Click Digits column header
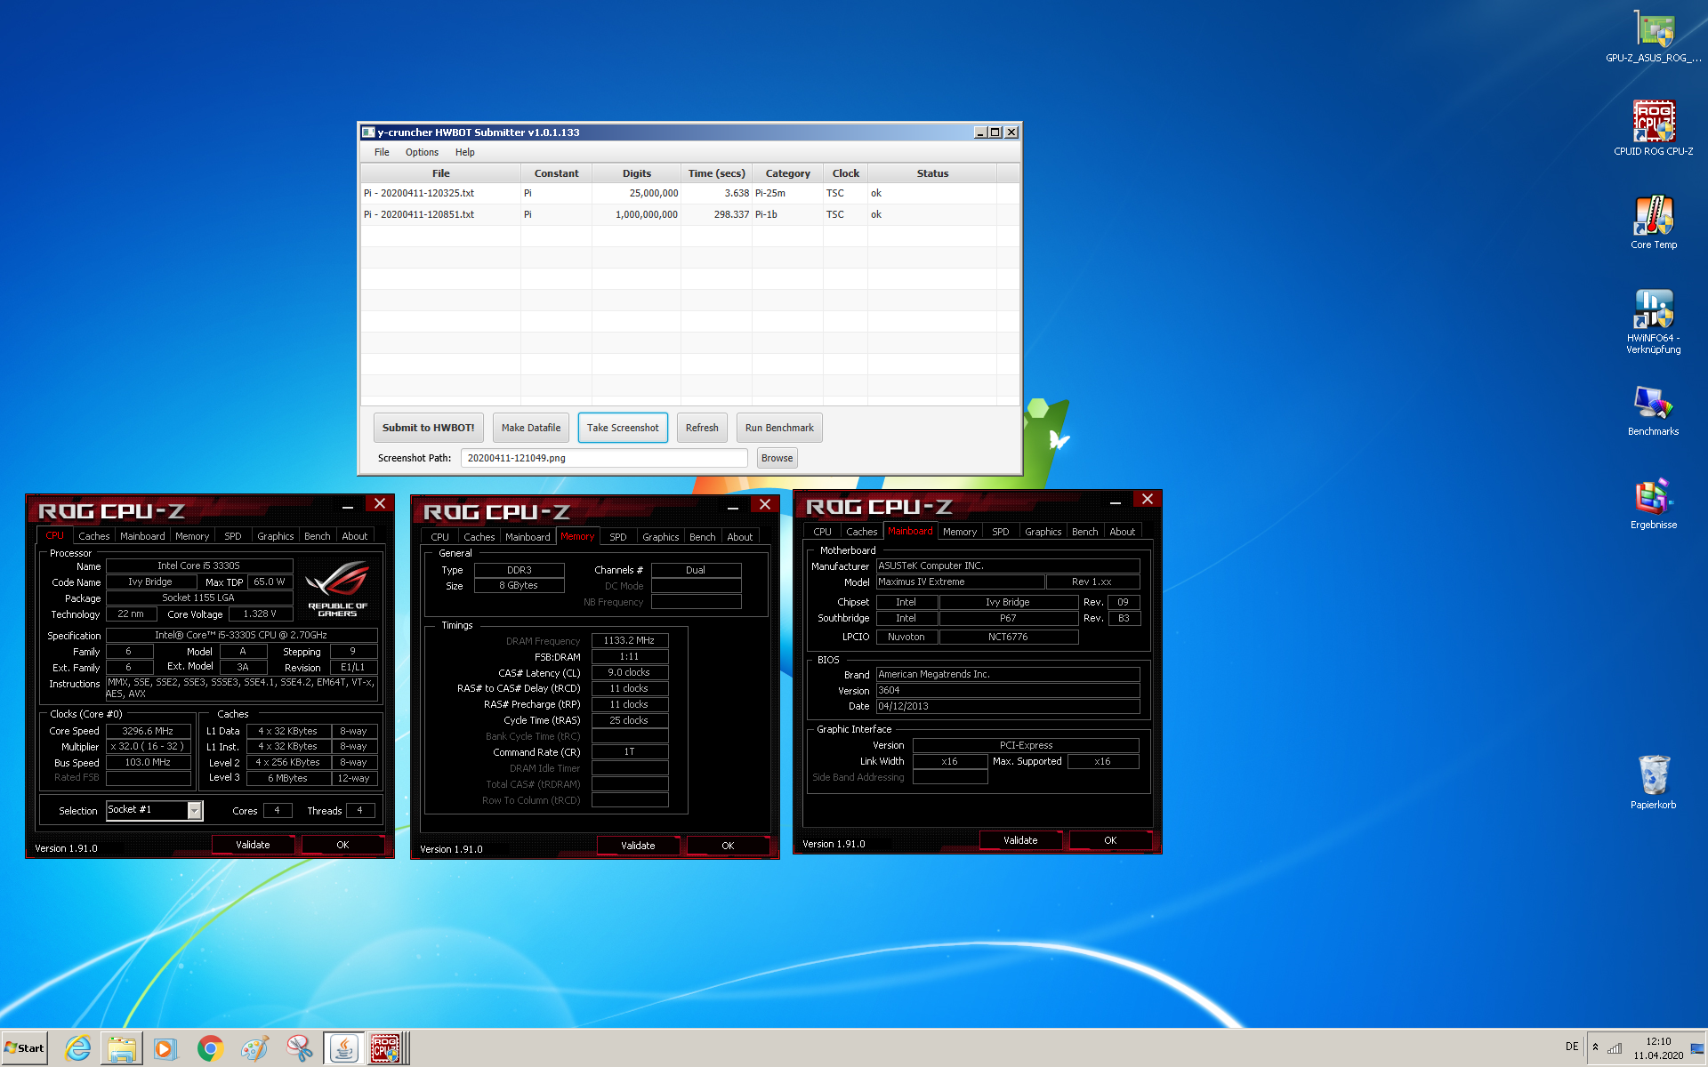Viewport: 1708px width, 1067px height. pos(637,173)
